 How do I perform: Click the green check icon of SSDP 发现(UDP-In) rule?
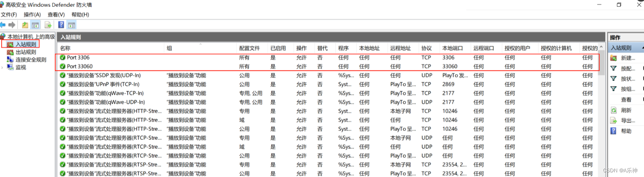(62, 75)
